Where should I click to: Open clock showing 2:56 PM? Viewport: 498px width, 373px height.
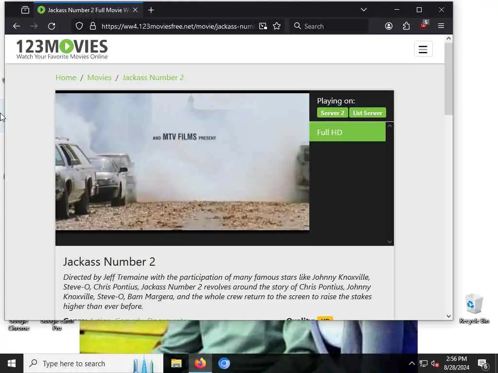point(456,363)
